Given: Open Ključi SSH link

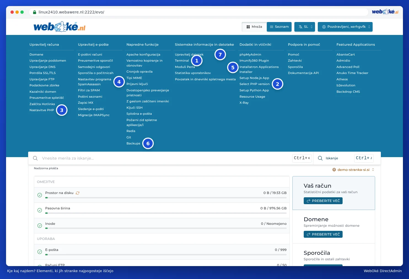Looking at the screenshot, I should [x=134, y=108].
